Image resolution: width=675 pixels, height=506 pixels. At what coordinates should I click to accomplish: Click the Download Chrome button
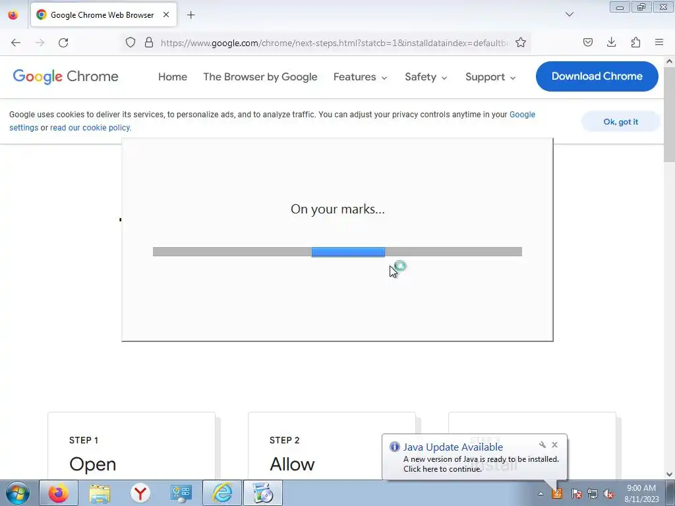597,76
